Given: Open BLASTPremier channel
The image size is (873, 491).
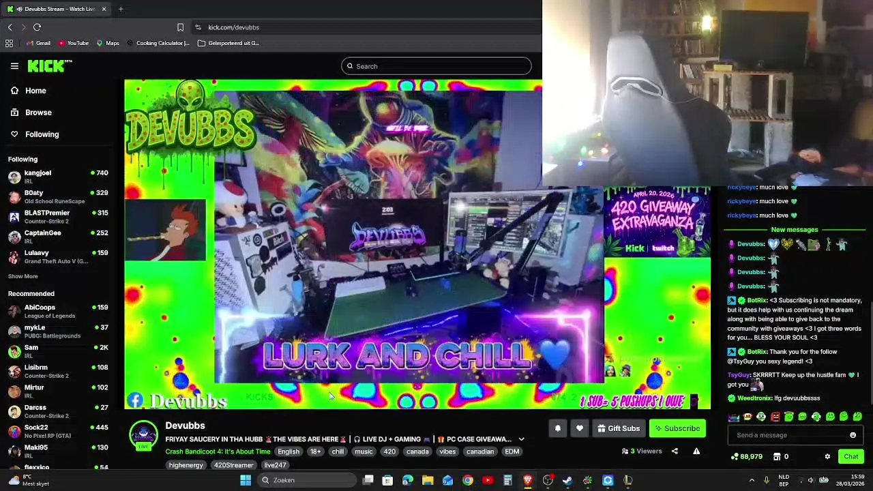Looking at the screenshot, I should coord(58,217).
